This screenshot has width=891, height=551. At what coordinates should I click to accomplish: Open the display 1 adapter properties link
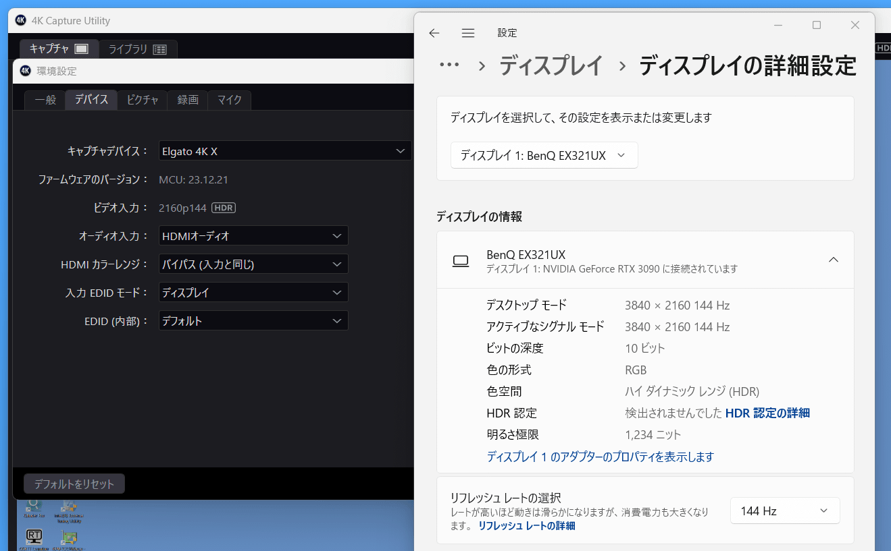tap(600, 457)
